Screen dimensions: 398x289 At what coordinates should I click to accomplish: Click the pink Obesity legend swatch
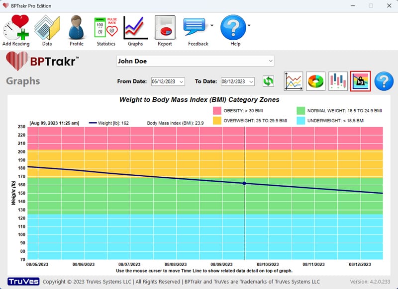click(217, 111)
